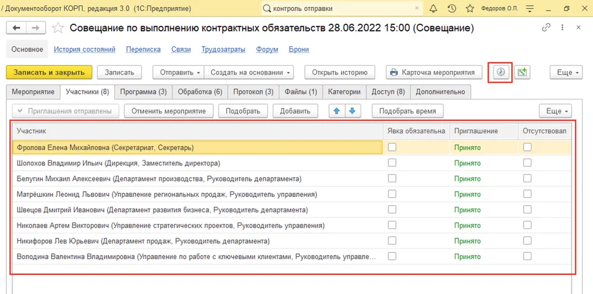Tick "Явка обязательна" for Белугин Михаил Алексеевич
The width and height of the screenshot is (593, 294).
pos(392,178)
